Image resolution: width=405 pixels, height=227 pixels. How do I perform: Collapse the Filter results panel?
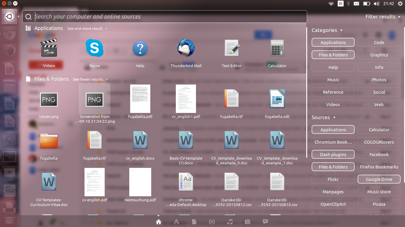click(383, 17)
